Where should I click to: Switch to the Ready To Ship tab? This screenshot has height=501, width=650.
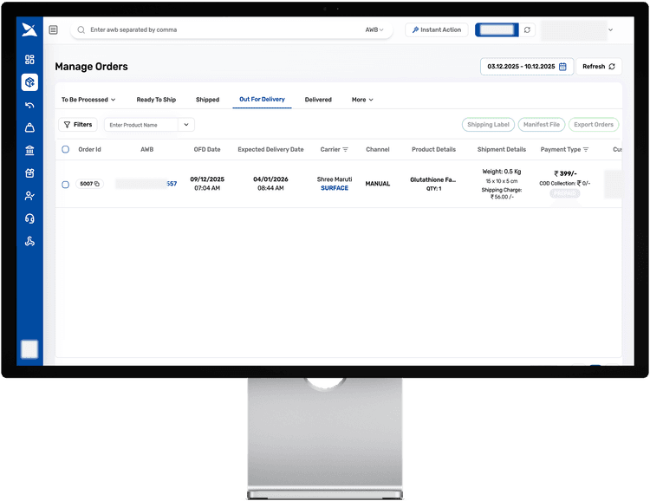156,100
